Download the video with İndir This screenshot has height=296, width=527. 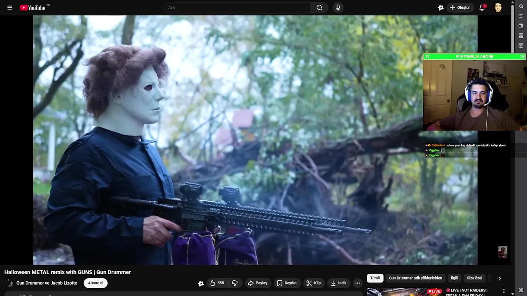[x=338, y=283]
